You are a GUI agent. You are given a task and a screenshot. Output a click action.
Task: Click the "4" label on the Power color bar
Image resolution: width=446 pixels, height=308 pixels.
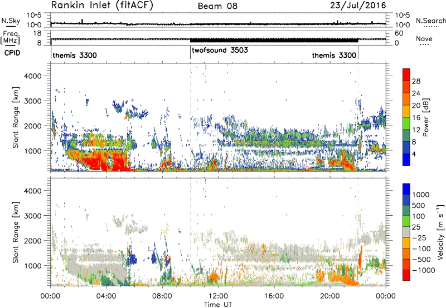[414, 154]
